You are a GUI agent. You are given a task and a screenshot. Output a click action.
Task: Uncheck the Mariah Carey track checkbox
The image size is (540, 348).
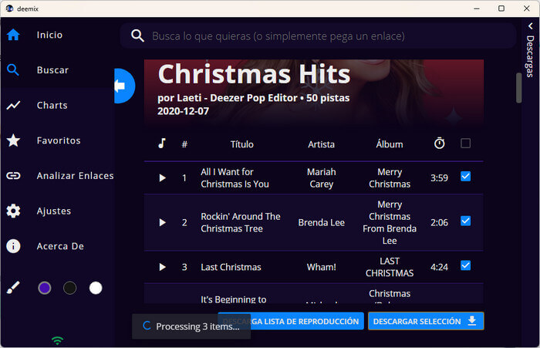466,177
